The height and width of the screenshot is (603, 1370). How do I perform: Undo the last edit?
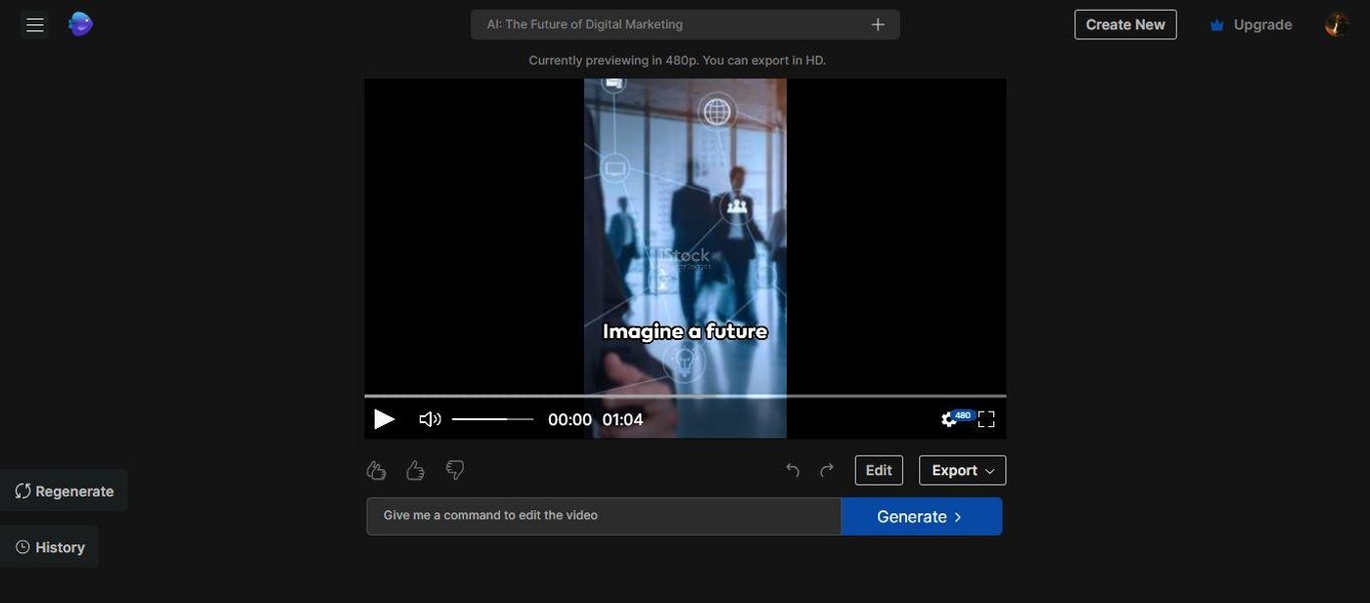[x=793, y=471]
